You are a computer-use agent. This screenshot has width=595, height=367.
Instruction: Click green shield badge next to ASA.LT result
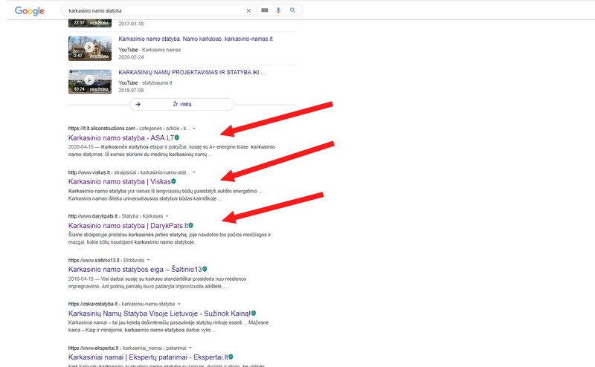click(x=177, y=137)
